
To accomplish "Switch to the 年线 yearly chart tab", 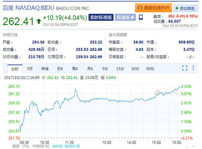I will pyautogui.click(x=45, y=69).
